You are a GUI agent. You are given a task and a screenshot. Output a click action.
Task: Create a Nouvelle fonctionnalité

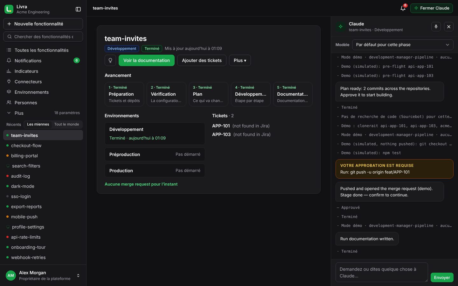click(x=43, y=24)
